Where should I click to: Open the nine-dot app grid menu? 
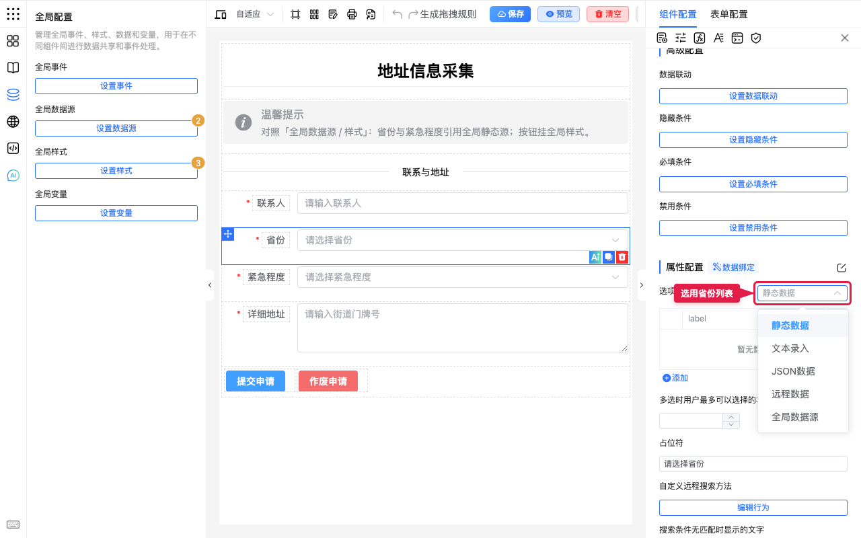(x=13, y=14)
